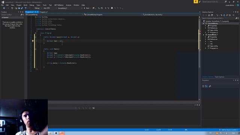Collapse the class Program outline in editor

pyautogui.click(x=36, y=33)
